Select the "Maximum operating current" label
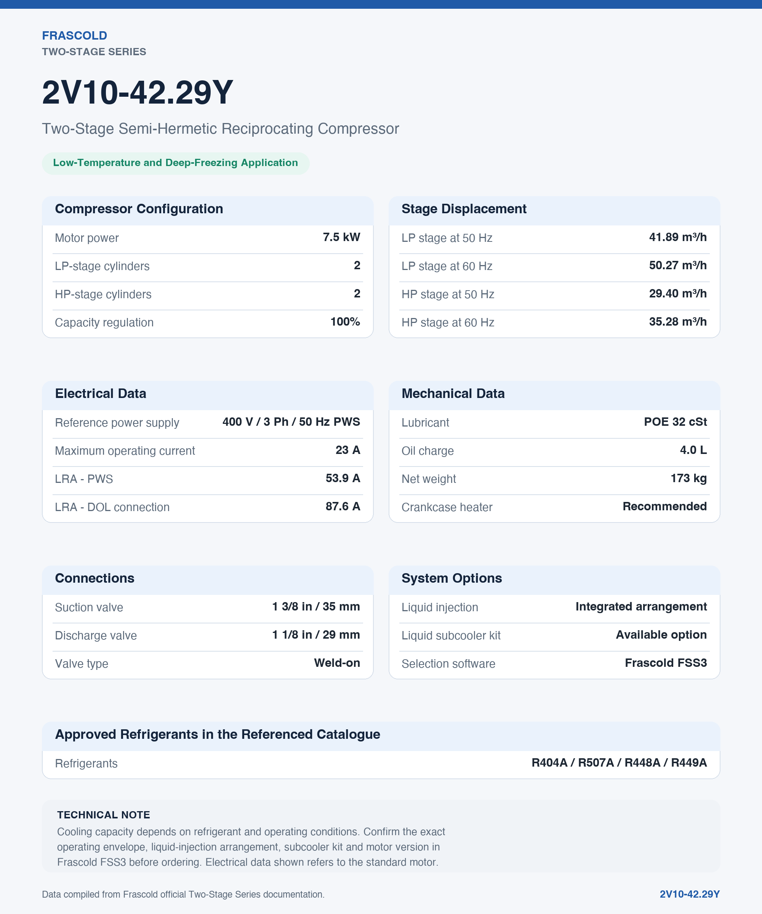 (x=125, y=451)
